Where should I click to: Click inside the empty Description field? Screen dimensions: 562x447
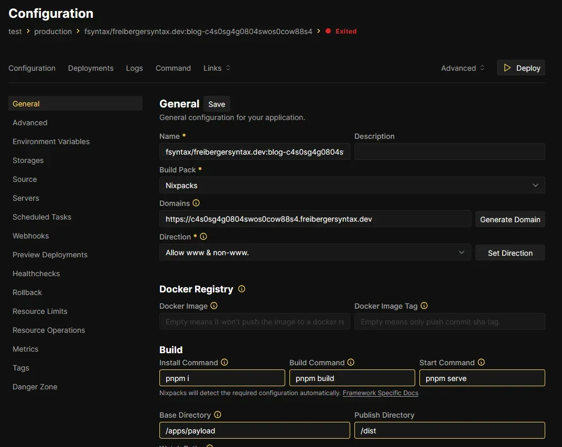(449, 151)
